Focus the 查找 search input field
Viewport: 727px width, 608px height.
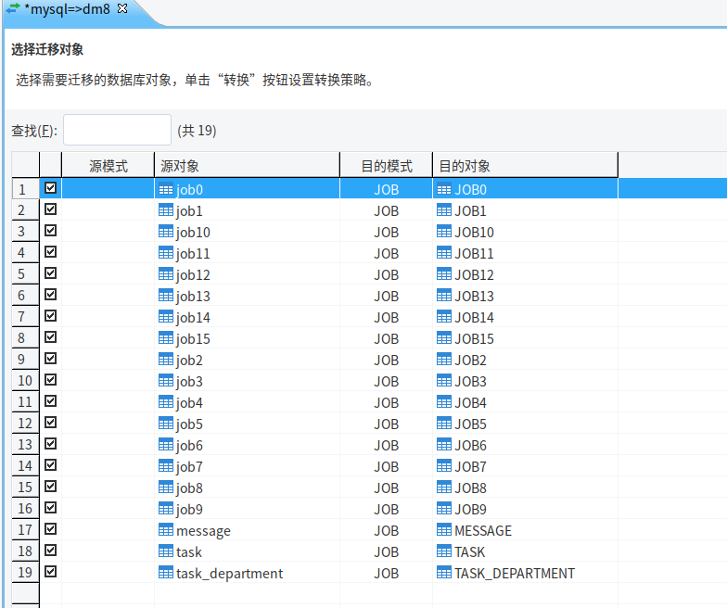(117, 130)
